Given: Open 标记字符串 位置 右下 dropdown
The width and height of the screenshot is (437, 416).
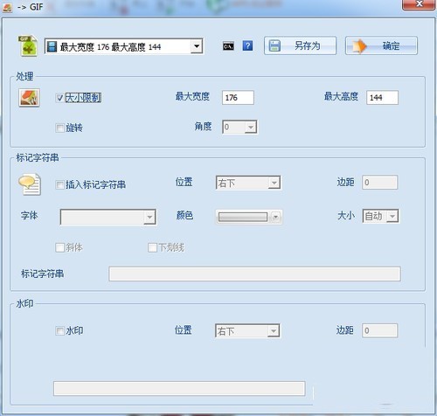Looking at the screenshot, I should (248, 183).
